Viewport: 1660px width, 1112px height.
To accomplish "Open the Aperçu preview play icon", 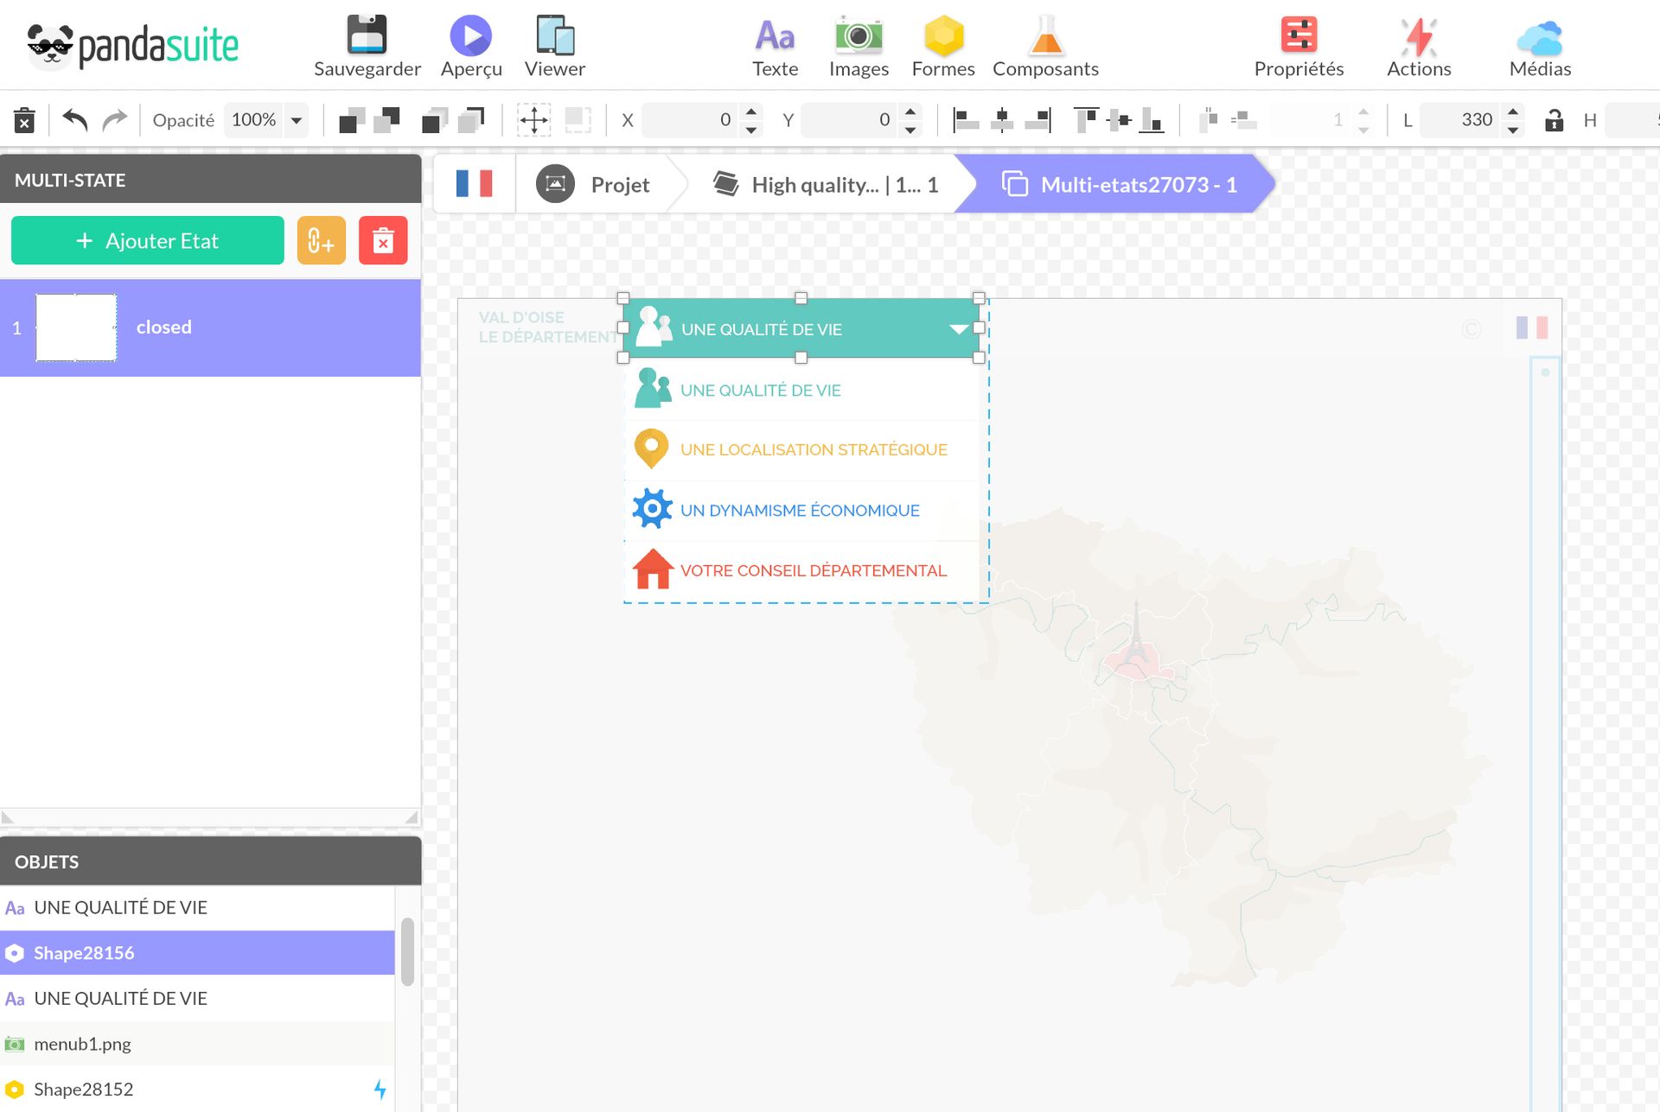I will (x=470, y=35).
